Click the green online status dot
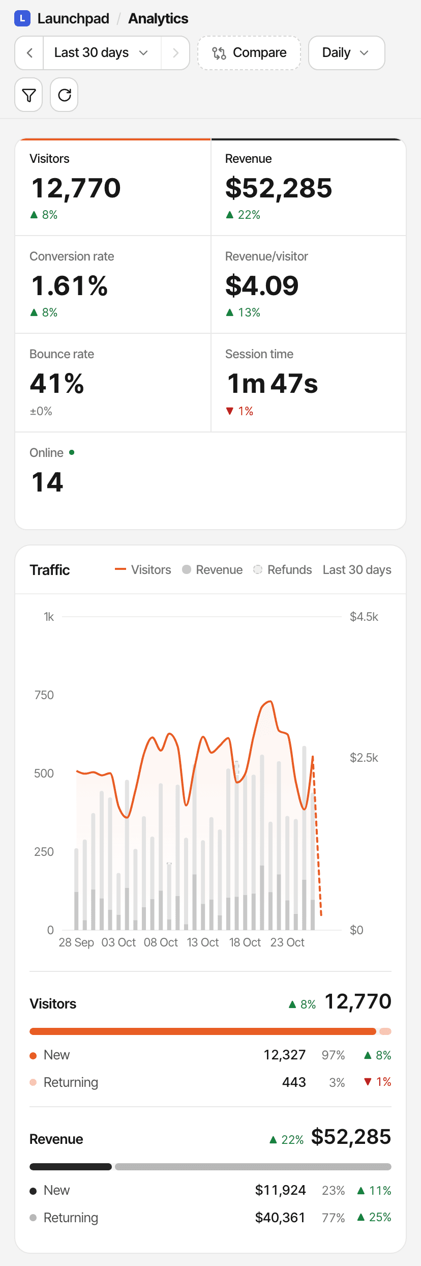Viewport: 421px width, 1266px height. pyautogui.click(x=72, y=452)
